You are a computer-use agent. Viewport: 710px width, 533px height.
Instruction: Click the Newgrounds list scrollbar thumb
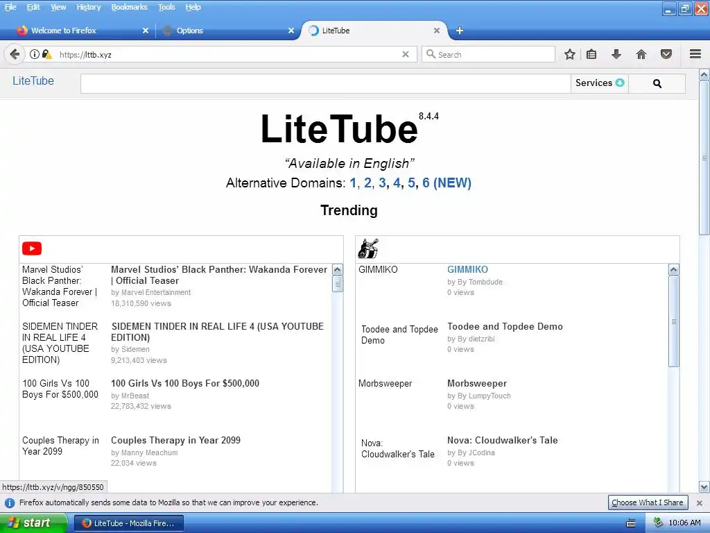(x=674, y=321)
